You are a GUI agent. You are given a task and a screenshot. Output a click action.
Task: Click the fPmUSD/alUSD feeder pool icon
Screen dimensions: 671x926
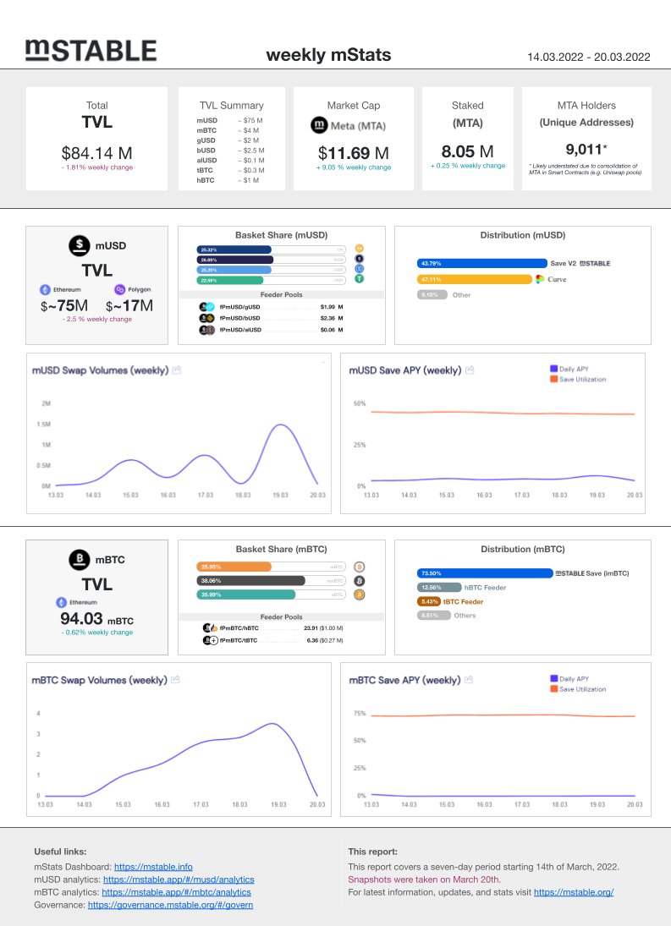click(206, 330)
